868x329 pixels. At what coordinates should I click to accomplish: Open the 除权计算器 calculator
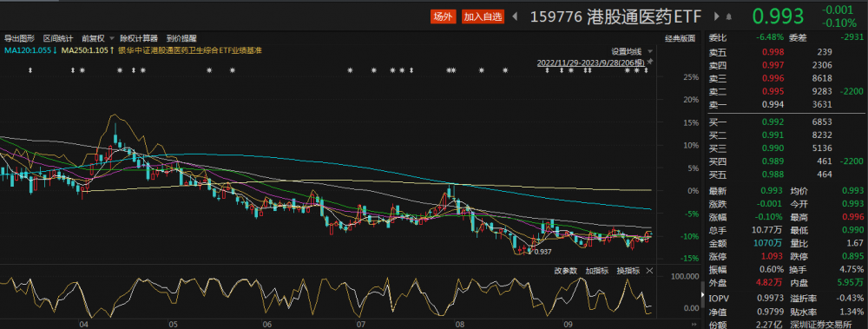[139, 38]
